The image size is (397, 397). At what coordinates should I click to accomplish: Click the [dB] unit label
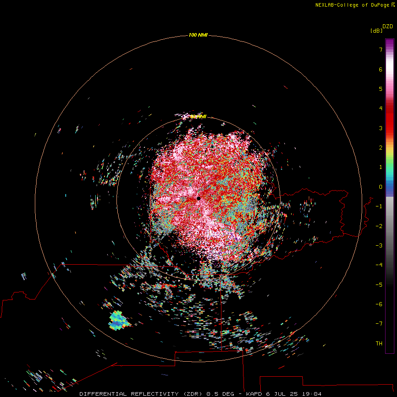click(x=376, y=30)
